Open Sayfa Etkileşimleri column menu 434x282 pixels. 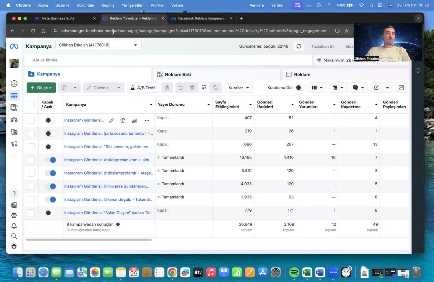[250, 105]
